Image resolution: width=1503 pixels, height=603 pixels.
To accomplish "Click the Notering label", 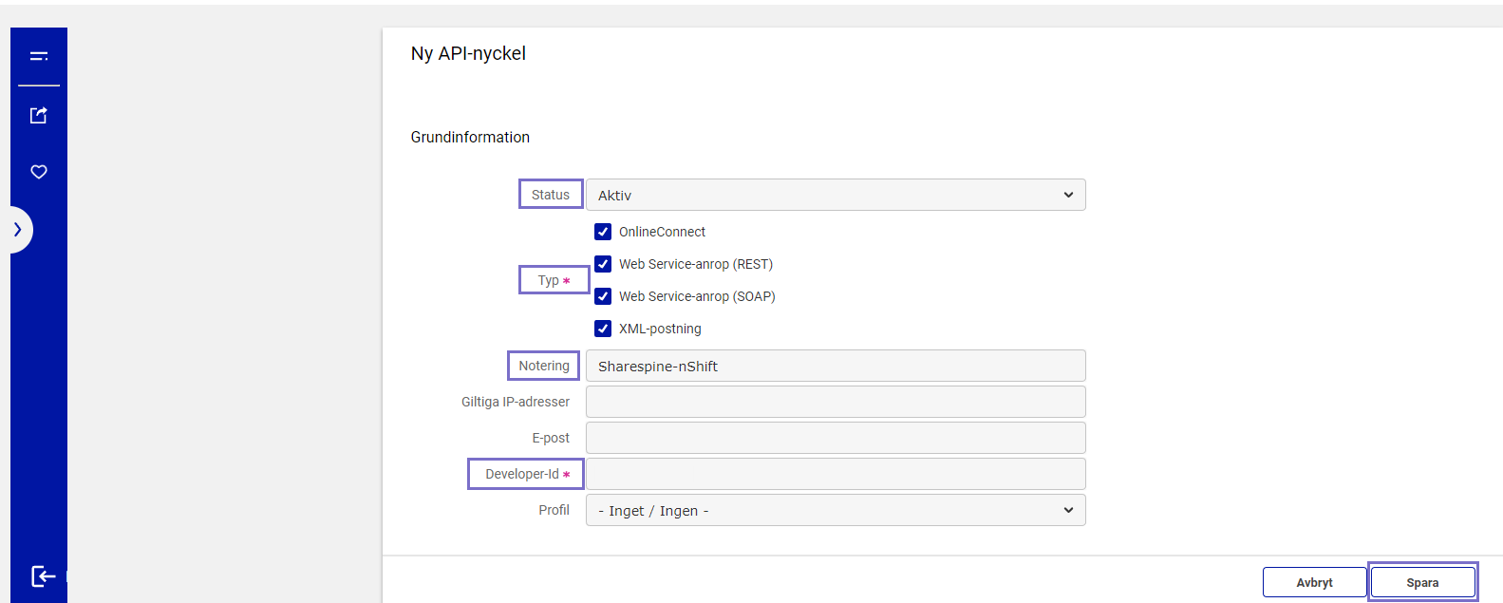I will tap(544, 366).
